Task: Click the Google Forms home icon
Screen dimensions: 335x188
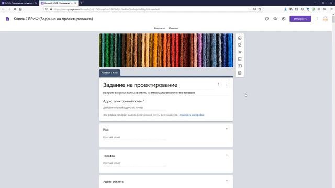Action: 8,19
